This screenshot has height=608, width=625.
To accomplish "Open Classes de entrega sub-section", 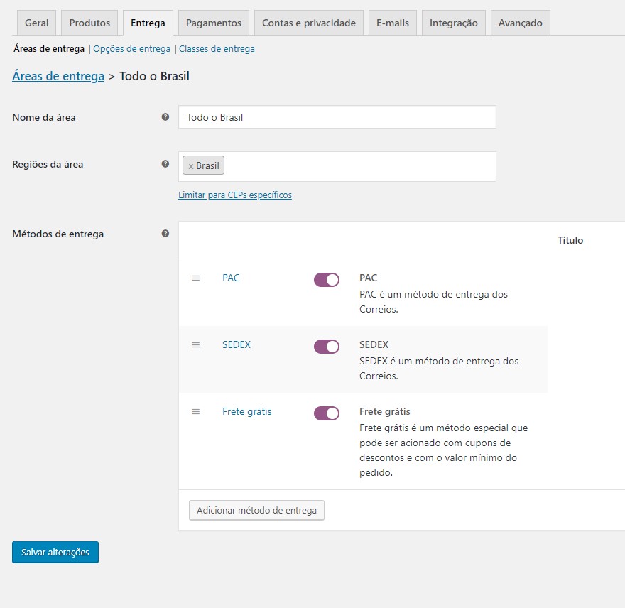I will (x=217, y=48).
